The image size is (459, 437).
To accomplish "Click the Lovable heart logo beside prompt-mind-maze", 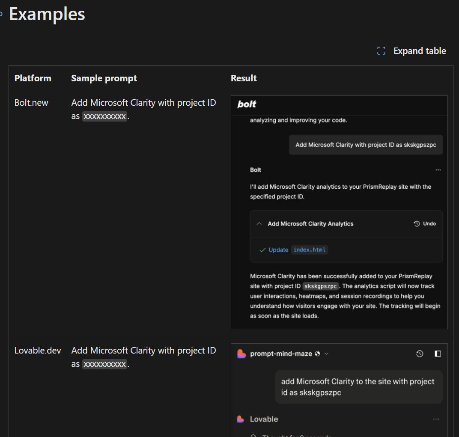I will coord(241,354).
